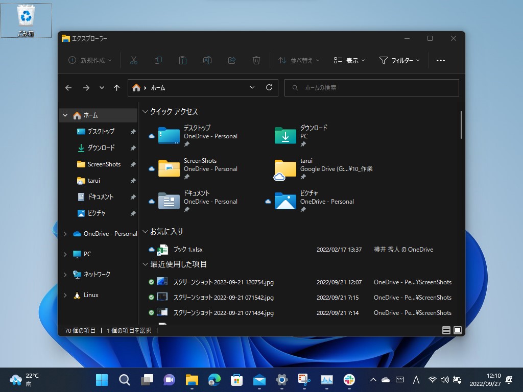Image resolution: width=523 pixels, height=392 pixels.
Task: Launch Microsoft Edge from taskbar
Action: click(214, 380)
